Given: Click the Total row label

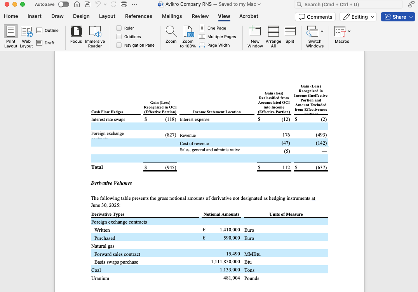Looking at the screenshot, I should point(97,167).
